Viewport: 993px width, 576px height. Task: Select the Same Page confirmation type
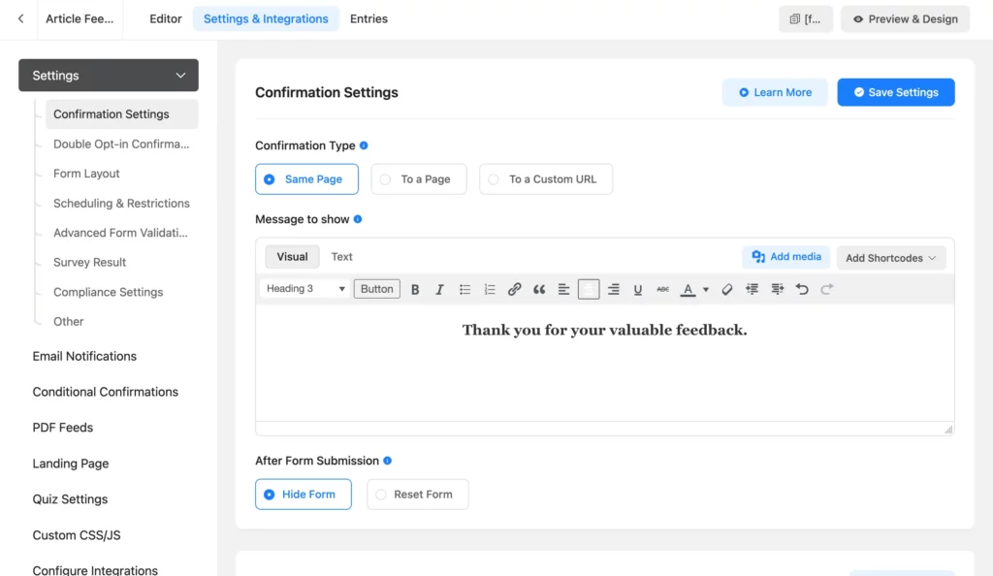click(306, 179)
